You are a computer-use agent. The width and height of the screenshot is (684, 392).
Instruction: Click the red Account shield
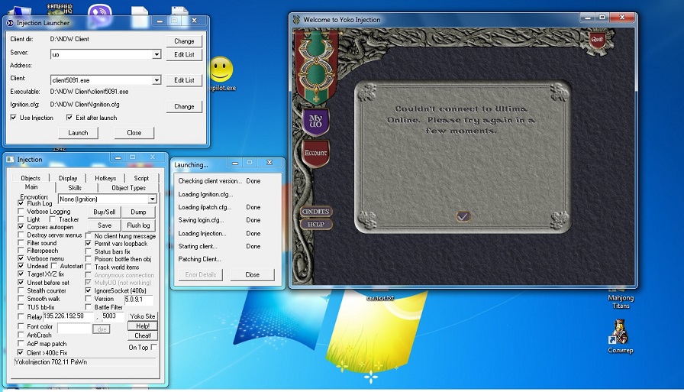(x=315, y=152)
